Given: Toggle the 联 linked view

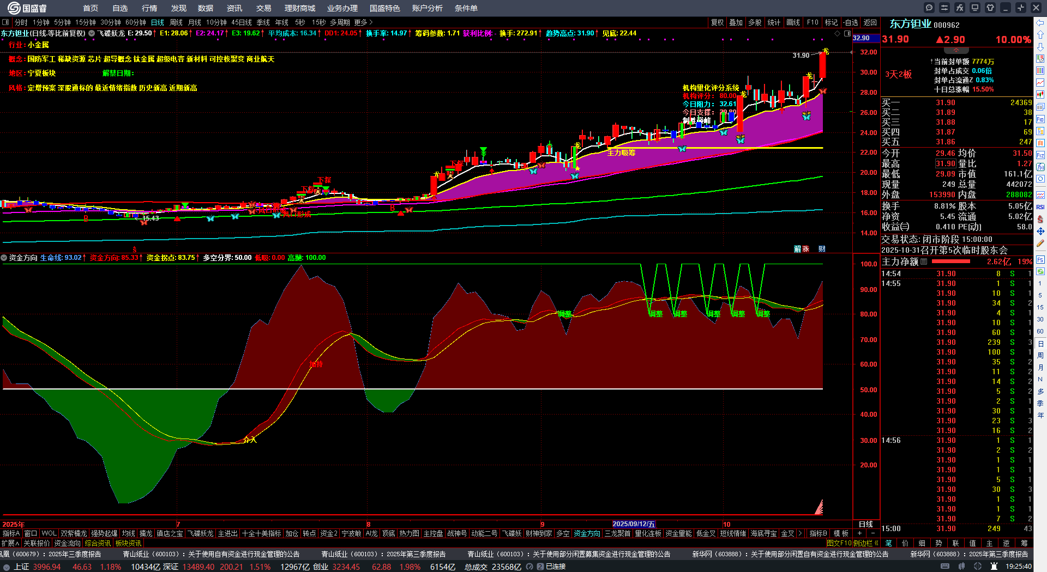Looking at the screenshot, I should [955, 543].
